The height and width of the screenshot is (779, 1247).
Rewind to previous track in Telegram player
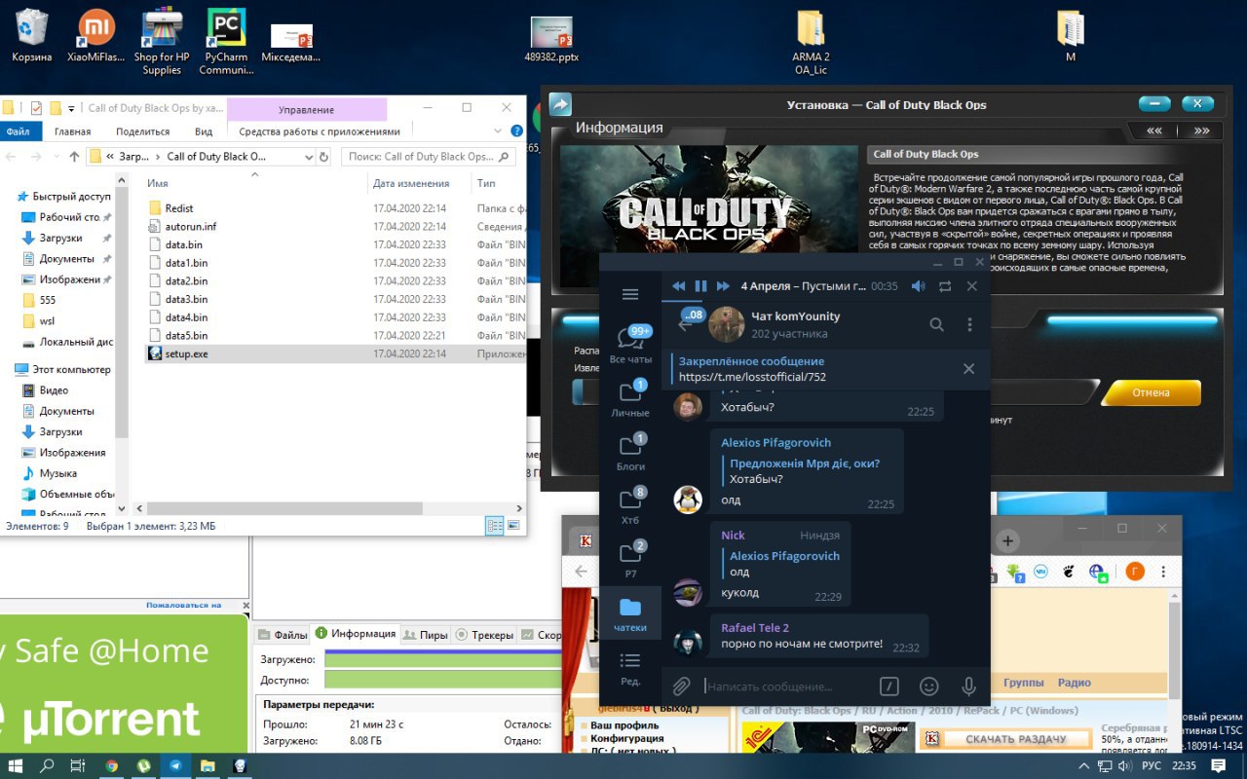click(679, 286)
